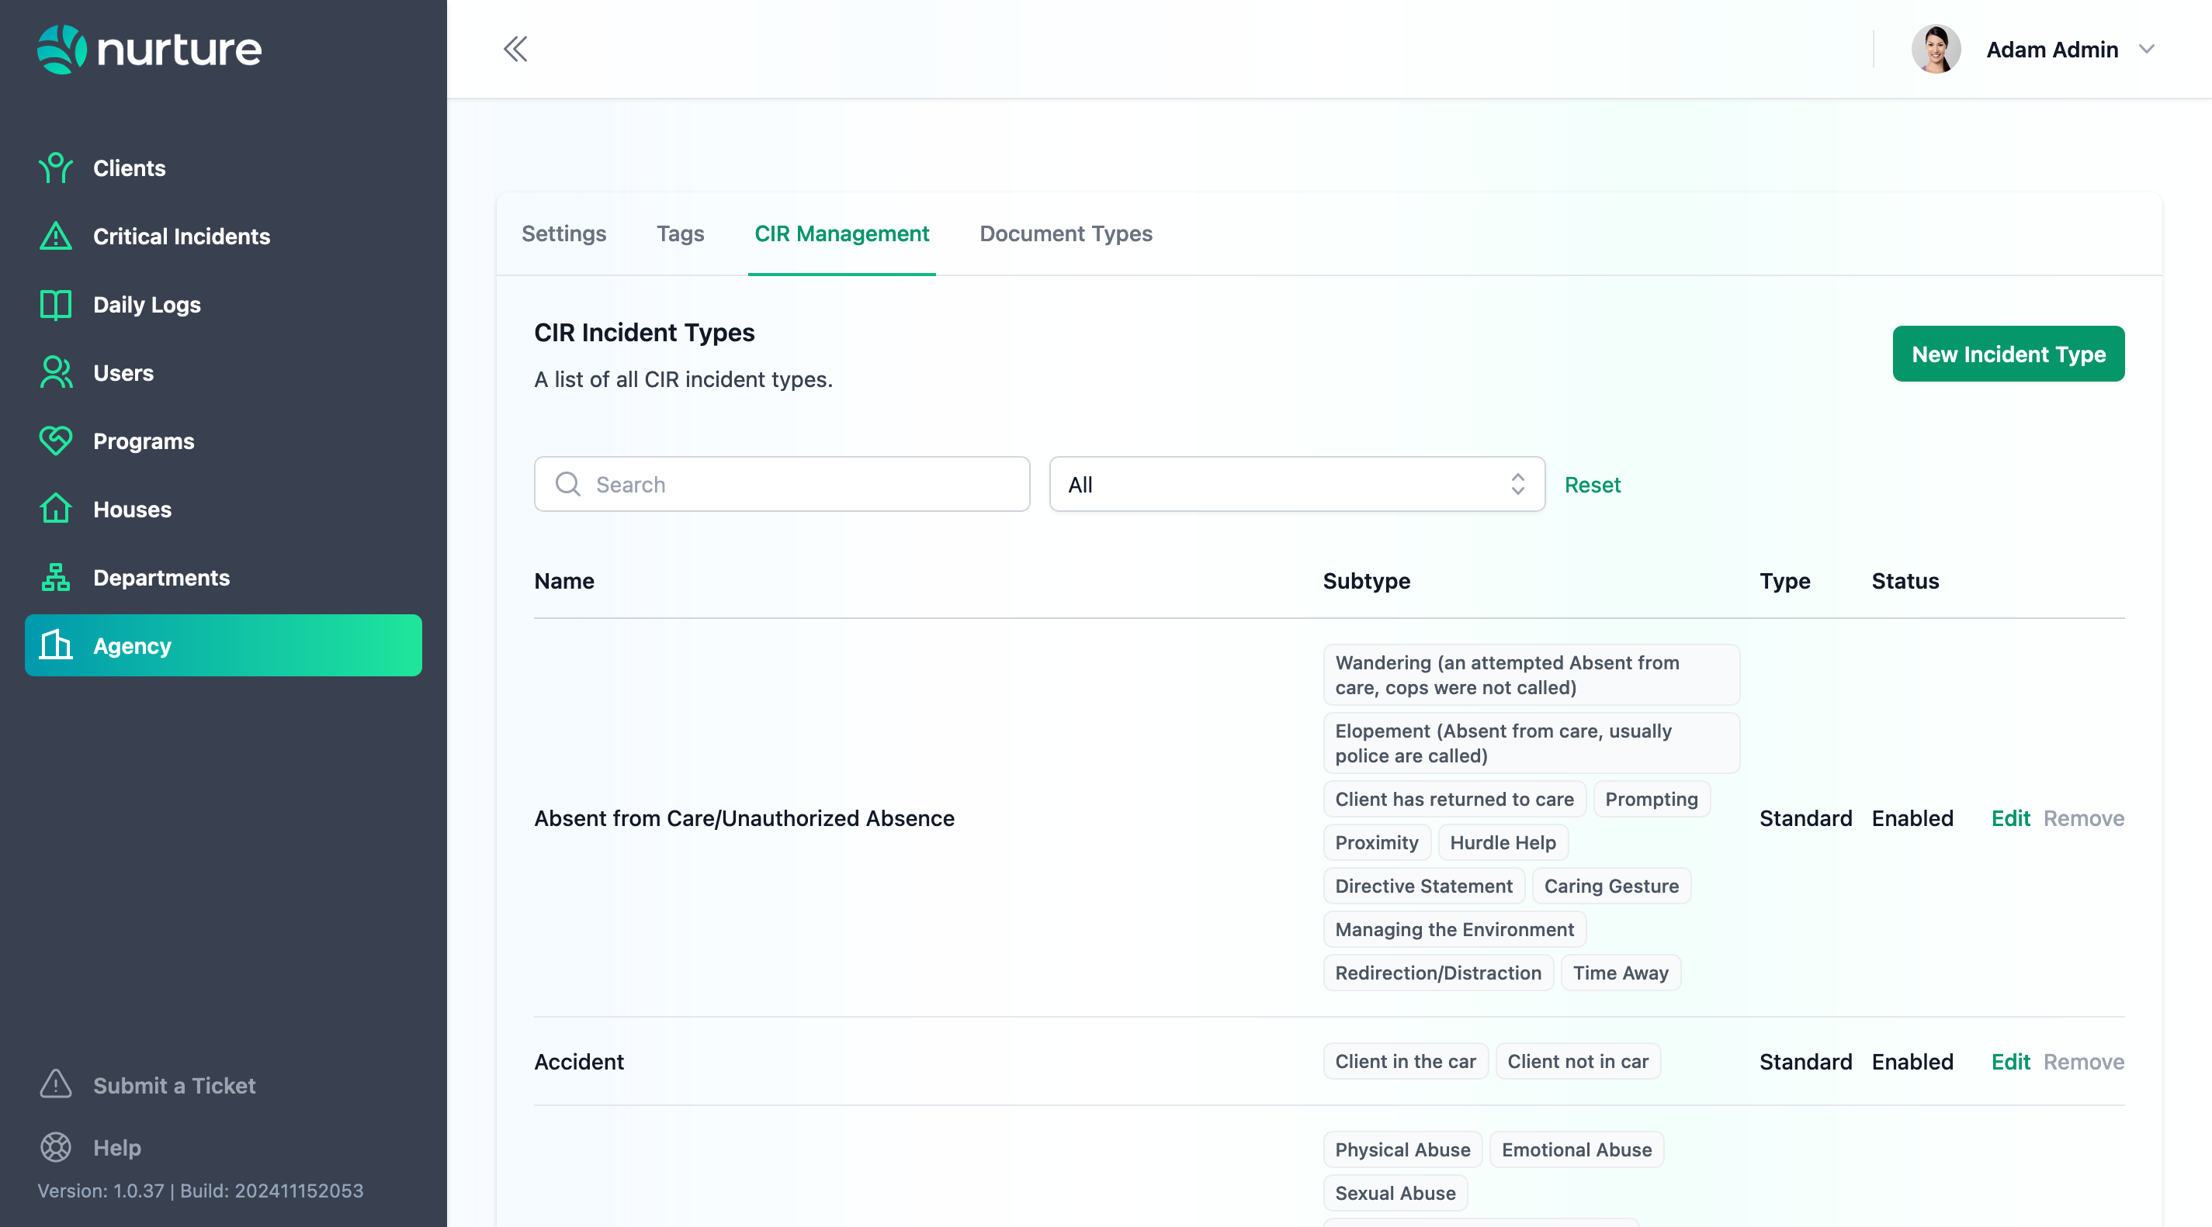Click the Houses home icon

click(56, 509)
